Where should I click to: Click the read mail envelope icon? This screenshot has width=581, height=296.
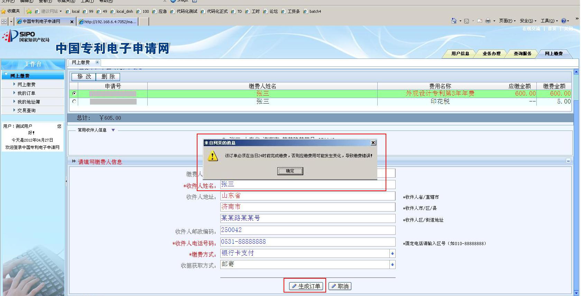point(480,21)
